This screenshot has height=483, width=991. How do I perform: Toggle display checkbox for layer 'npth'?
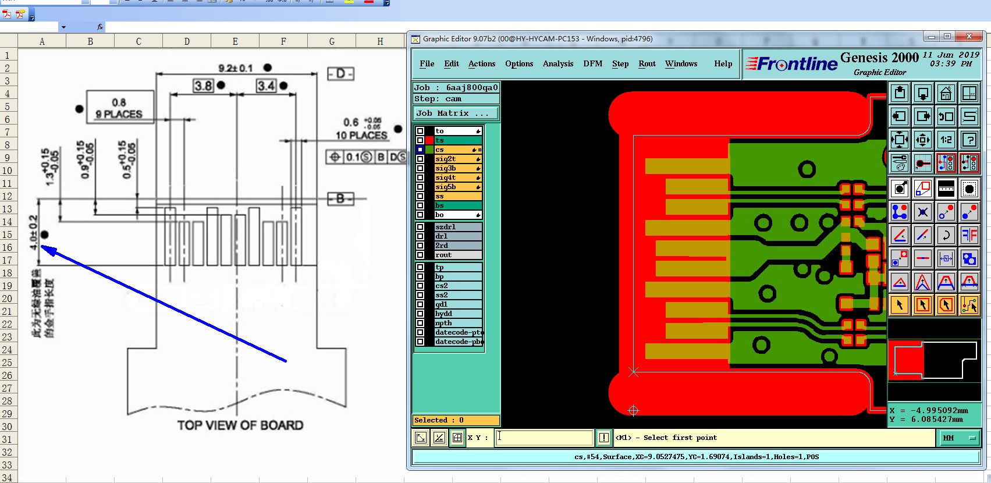coord(420,323)
